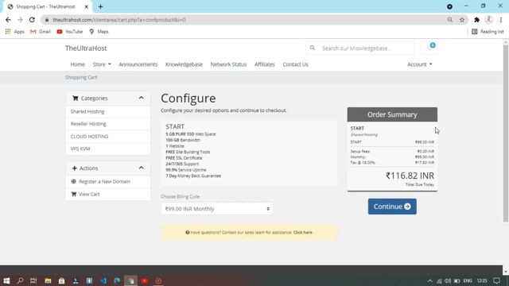
Task: Show hidden system tray icons
Action: (429, 280)
